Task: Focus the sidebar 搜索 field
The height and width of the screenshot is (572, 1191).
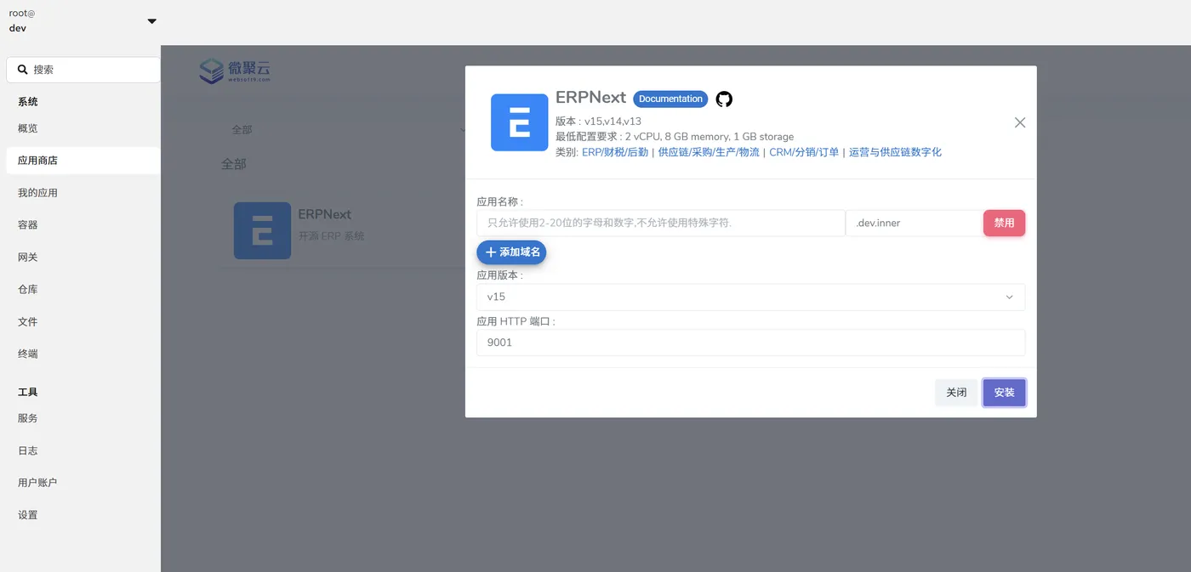Action: 83,70
